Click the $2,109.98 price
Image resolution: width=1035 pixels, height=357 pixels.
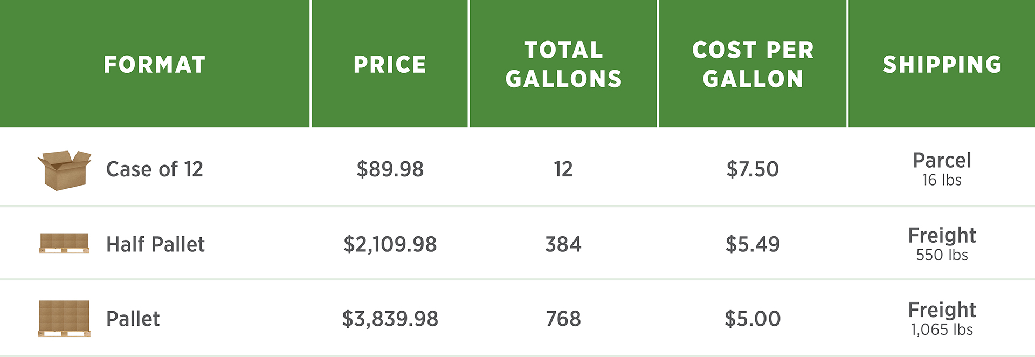(390, 244)
